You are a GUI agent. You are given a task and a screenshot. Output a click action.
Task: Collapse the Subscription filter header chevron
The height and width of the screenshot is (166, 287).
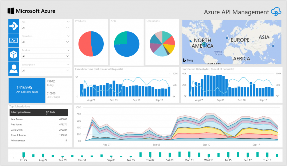68,64
